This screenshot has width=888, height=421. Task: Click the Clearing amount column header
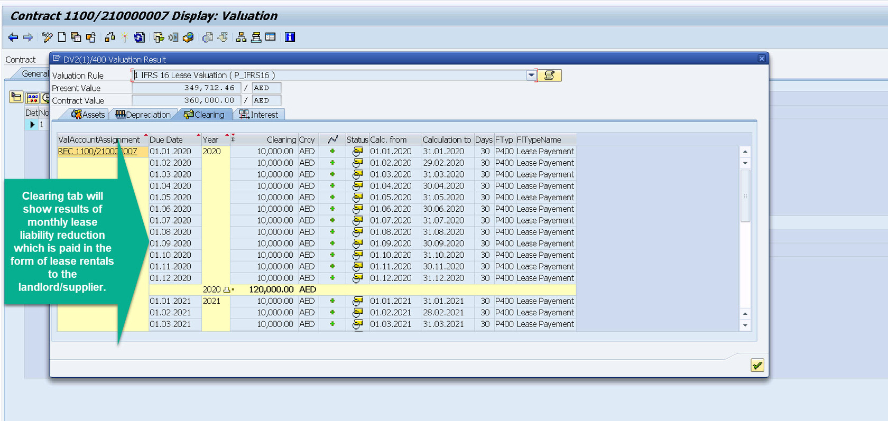tap(264, 139)
